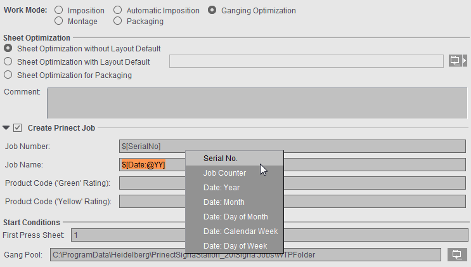Select the Packaging work mode
471x267 pixels.
118,21
